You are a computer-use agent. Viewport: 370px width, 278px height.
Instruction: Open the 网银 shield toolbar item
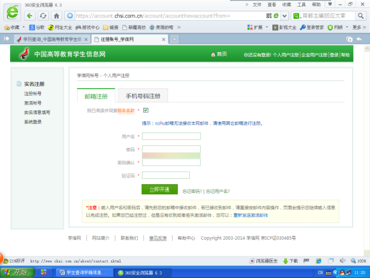[335, 27]
